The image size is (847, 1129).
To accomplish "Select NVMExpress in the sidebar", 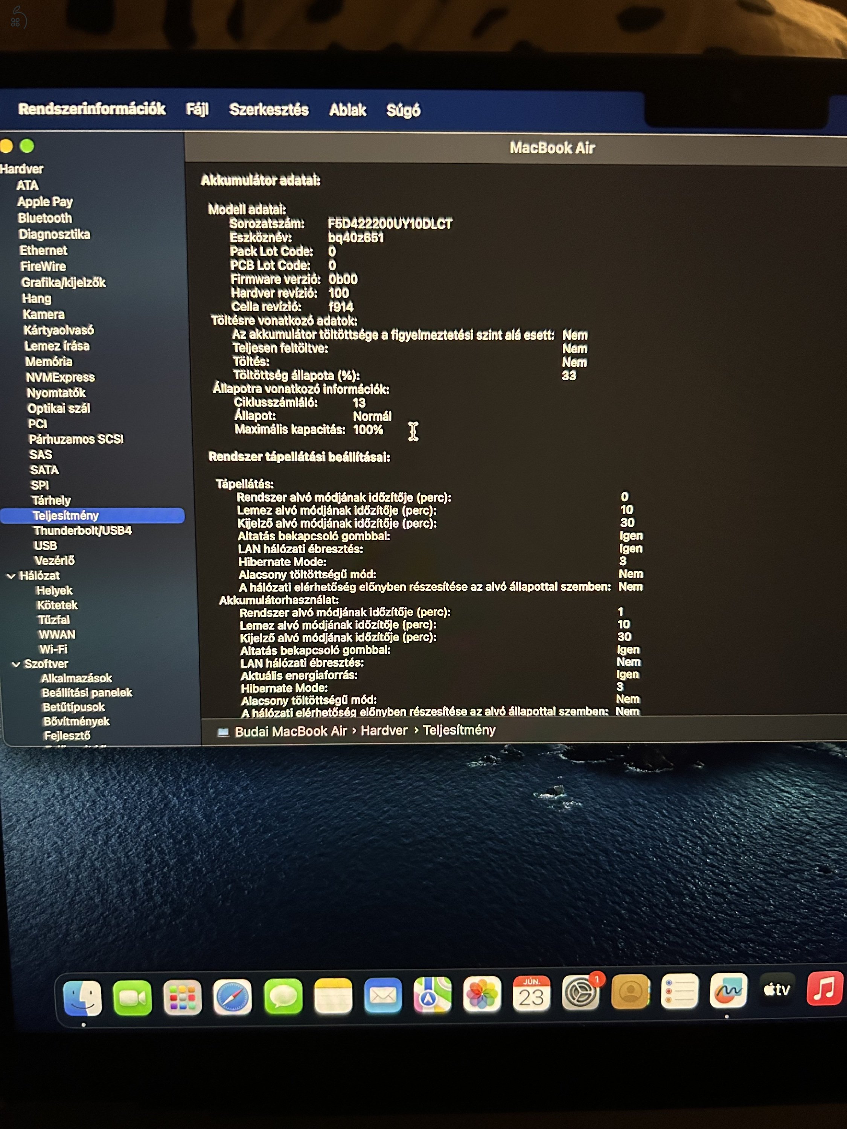I will click(60, 378).
